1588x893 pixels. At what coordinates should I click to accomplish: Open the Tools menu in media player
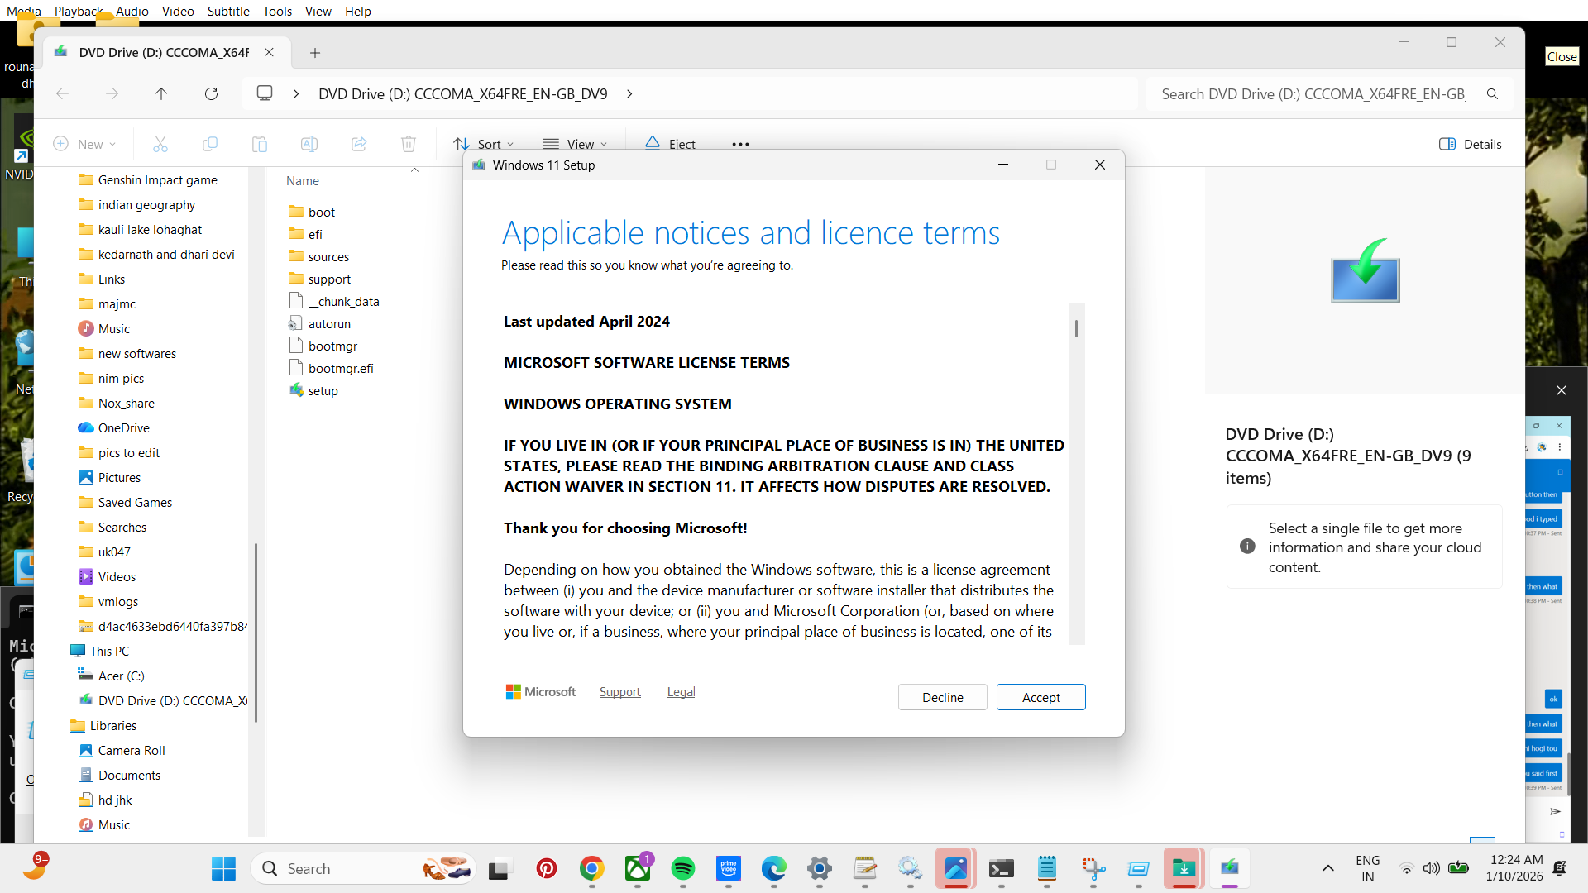point(277,11)
